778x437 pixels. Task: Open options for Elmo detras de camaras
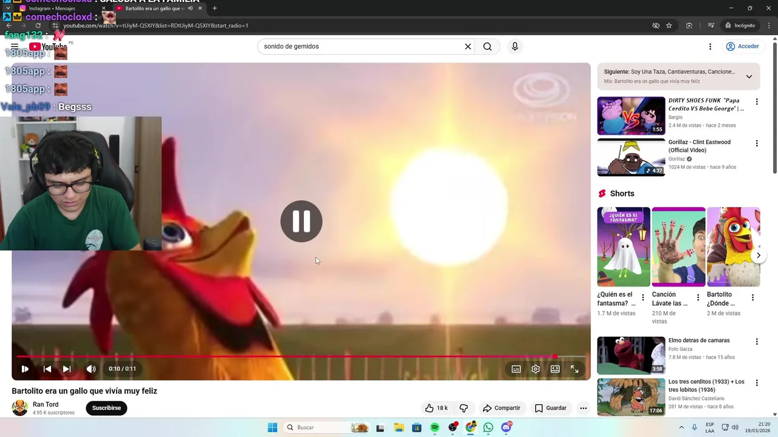tap(757, 342)
